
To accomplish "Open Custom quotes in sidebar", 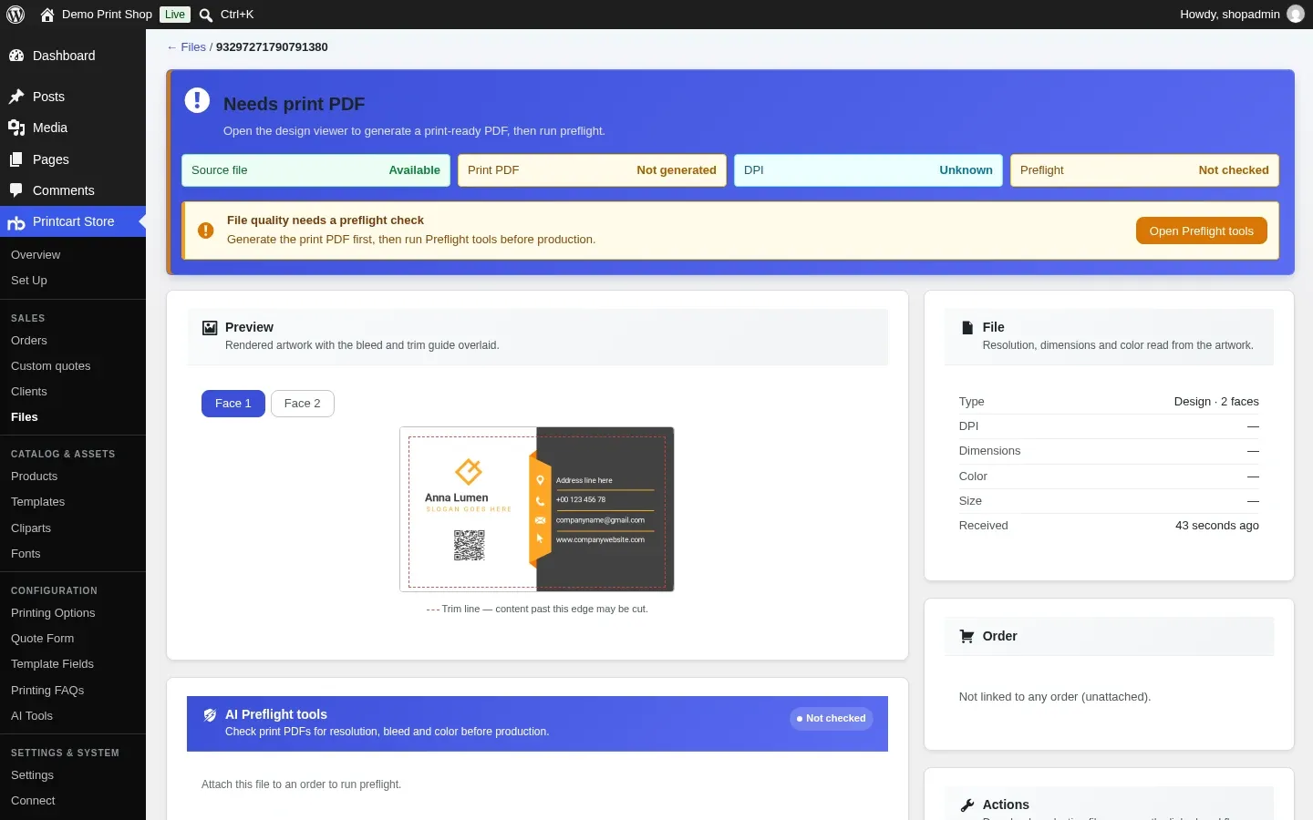I will coord(51,366).
